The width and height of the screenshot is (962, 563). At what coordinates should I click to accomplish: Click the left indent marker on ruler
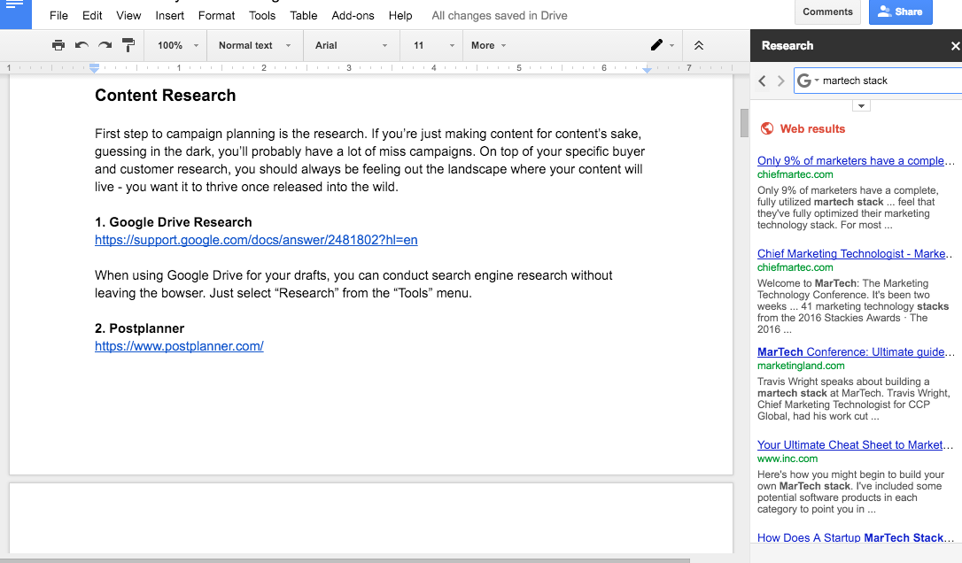coord(94,68)
